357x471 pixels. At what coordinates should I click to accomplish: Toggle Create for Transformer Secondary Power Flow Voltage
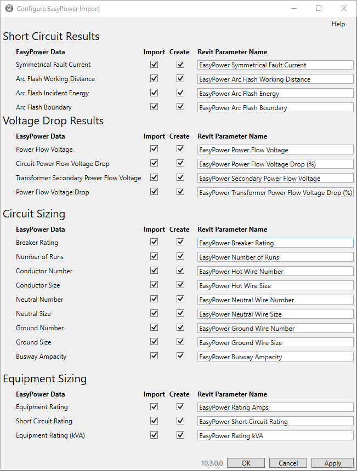pos(180,177)
